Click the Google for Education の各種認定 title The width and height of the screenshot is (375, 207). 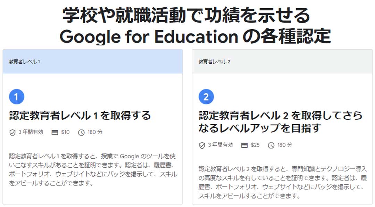tap(195, 37)
